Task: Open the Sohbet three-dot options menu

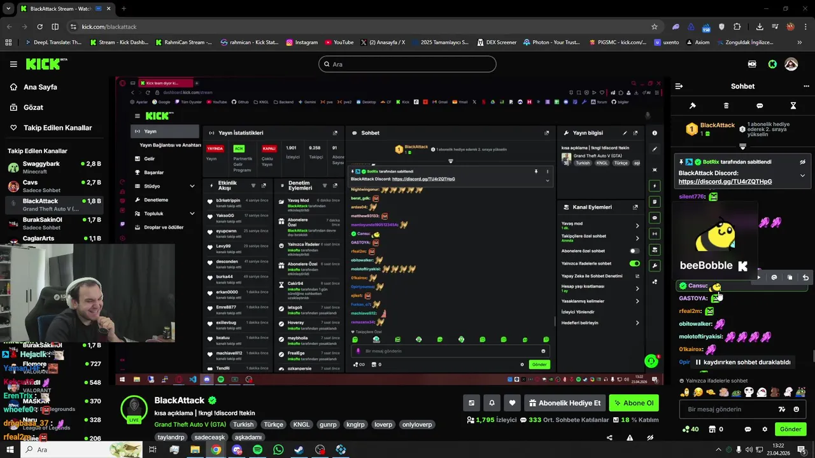Action: click(x=806, y=86)
